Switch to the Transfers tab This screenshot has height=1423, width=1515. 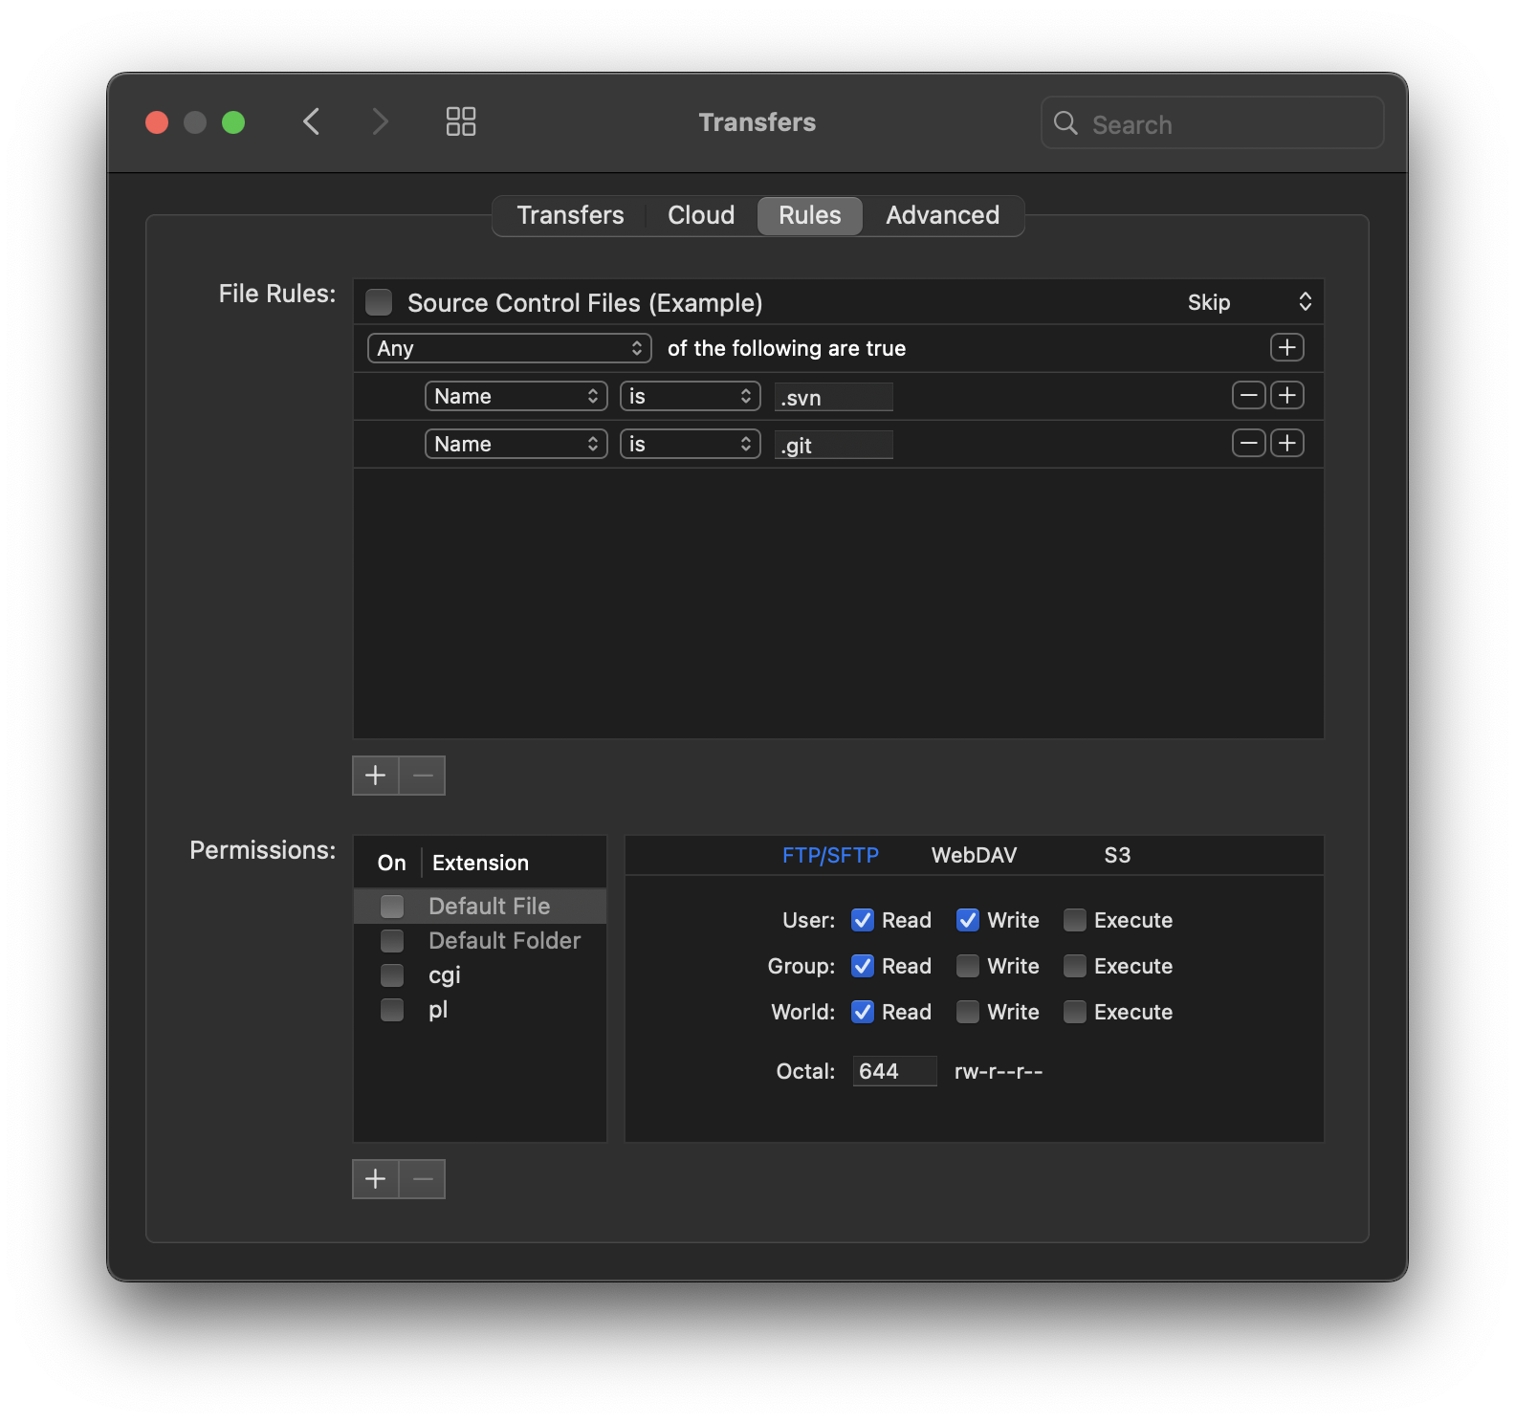(x=570, y=215)
